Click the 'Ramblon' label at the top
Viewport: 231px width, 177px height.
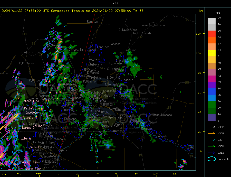92,22
